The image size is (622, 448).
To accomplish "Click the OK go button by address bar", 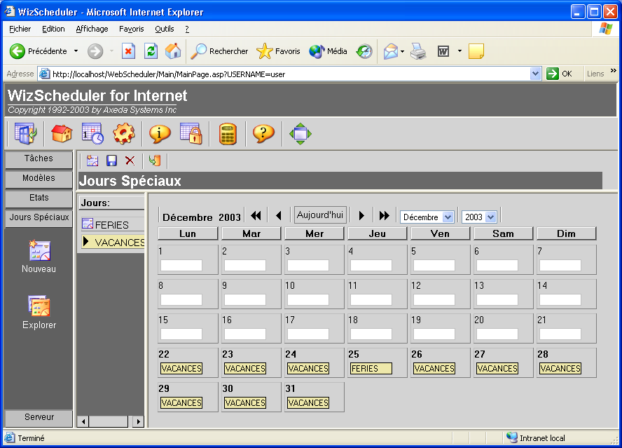I will pos(560,74).
